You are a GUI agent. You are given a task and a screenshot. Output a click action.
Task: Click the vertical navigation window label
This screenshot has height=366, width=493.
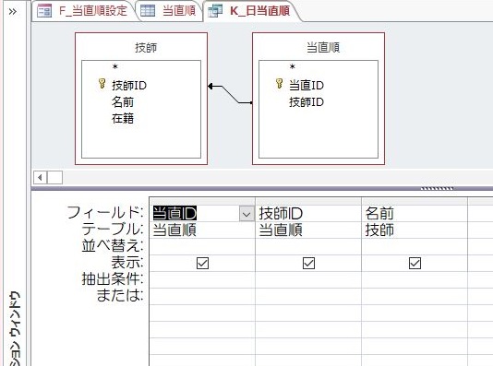click(15, 328)
